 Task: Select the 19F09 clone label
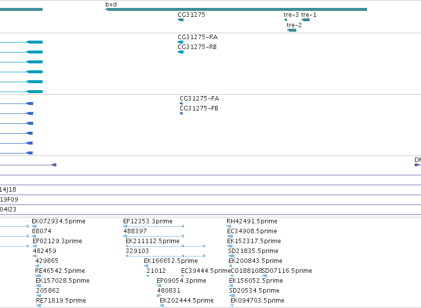click(9, 200)
